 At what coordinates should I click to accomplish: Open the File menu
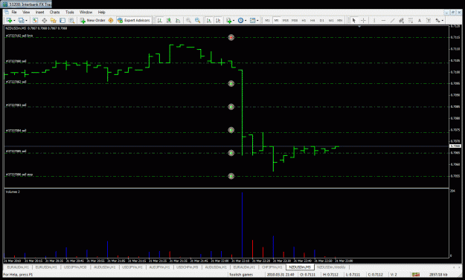(x=14, y=12)
